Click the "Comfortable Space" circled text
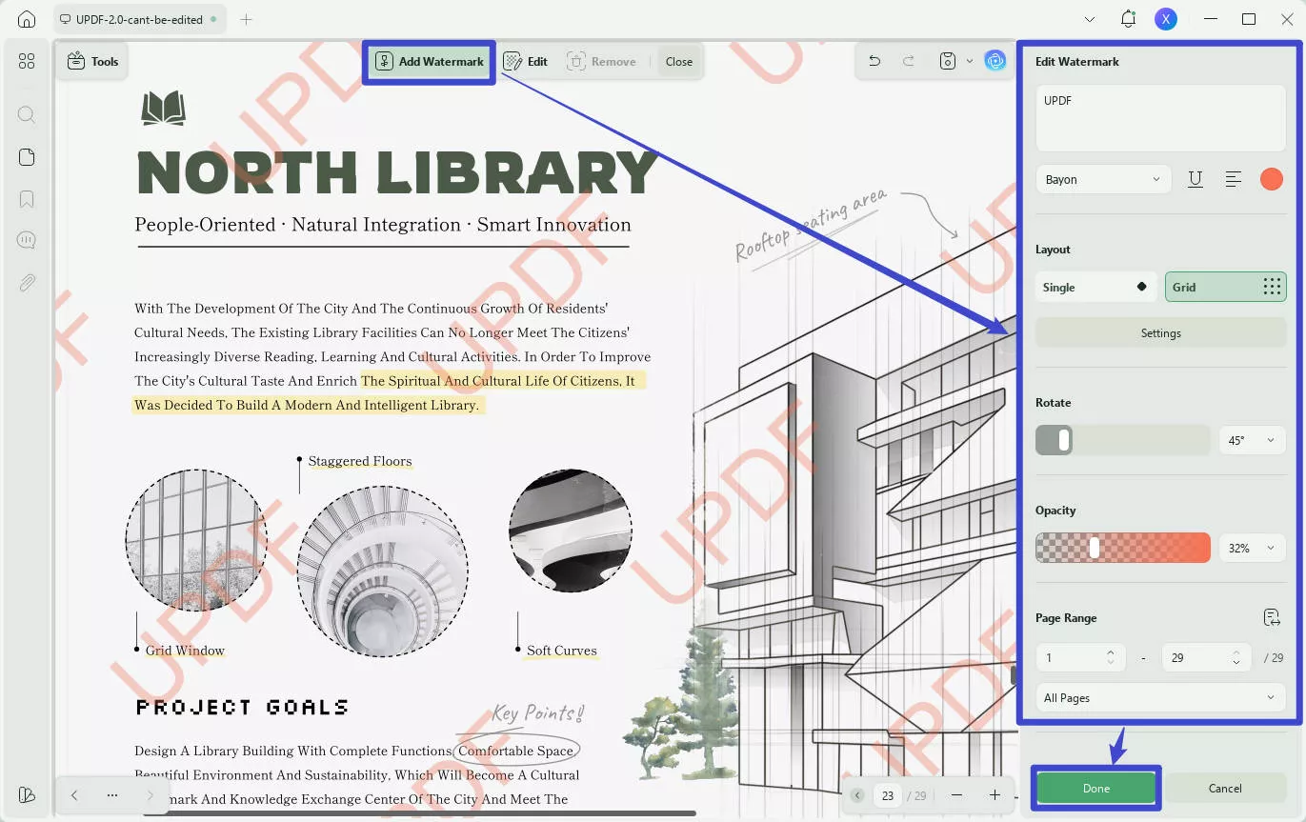Viewport: 1306px width, 822px height. tap(516, 751)
